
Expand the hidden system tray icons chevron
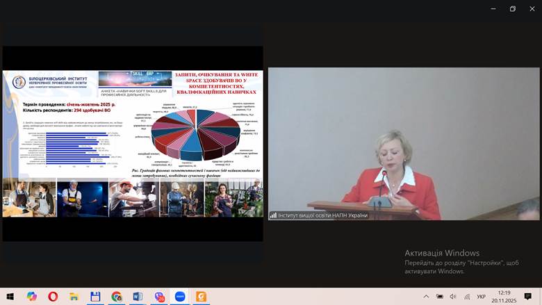click(426, 297)
